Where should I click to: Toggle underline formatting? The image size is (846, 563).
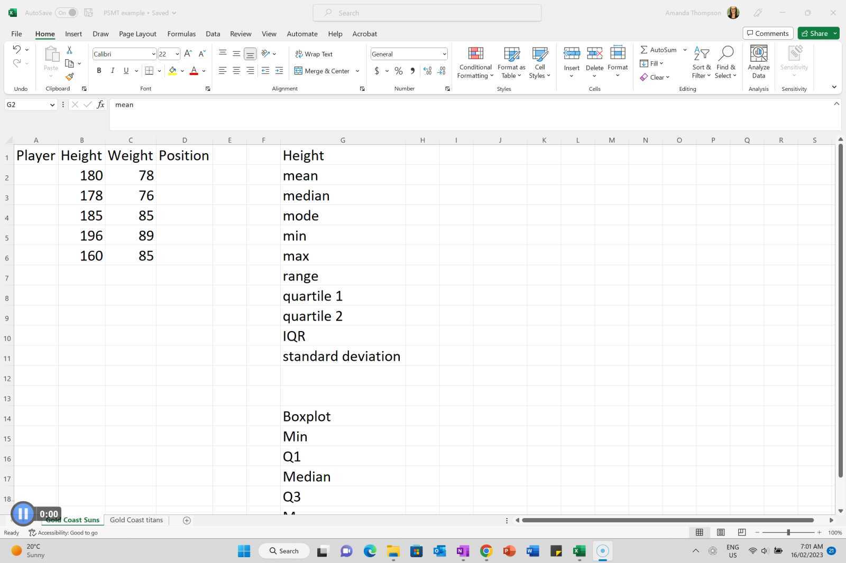(x=126, y=70)
